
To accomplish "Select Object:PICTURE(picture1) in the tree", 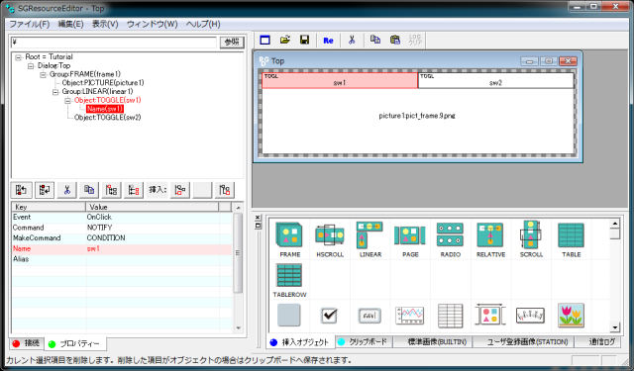I will (x=103, y=83).
